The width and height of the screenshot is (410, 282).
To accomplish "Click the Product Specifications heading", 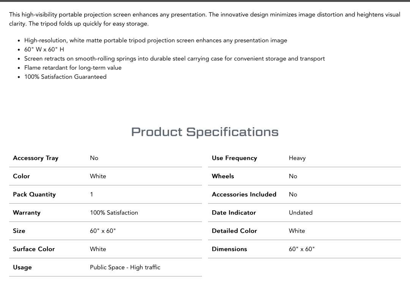I will (205, 132).
